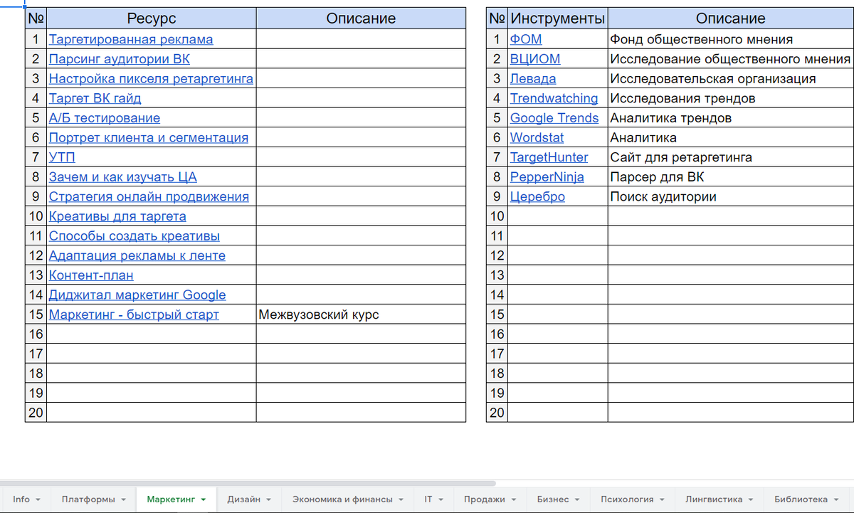Select the Инструменты header cell
This screenshot has height=513, width=854.
pos(558,18)
